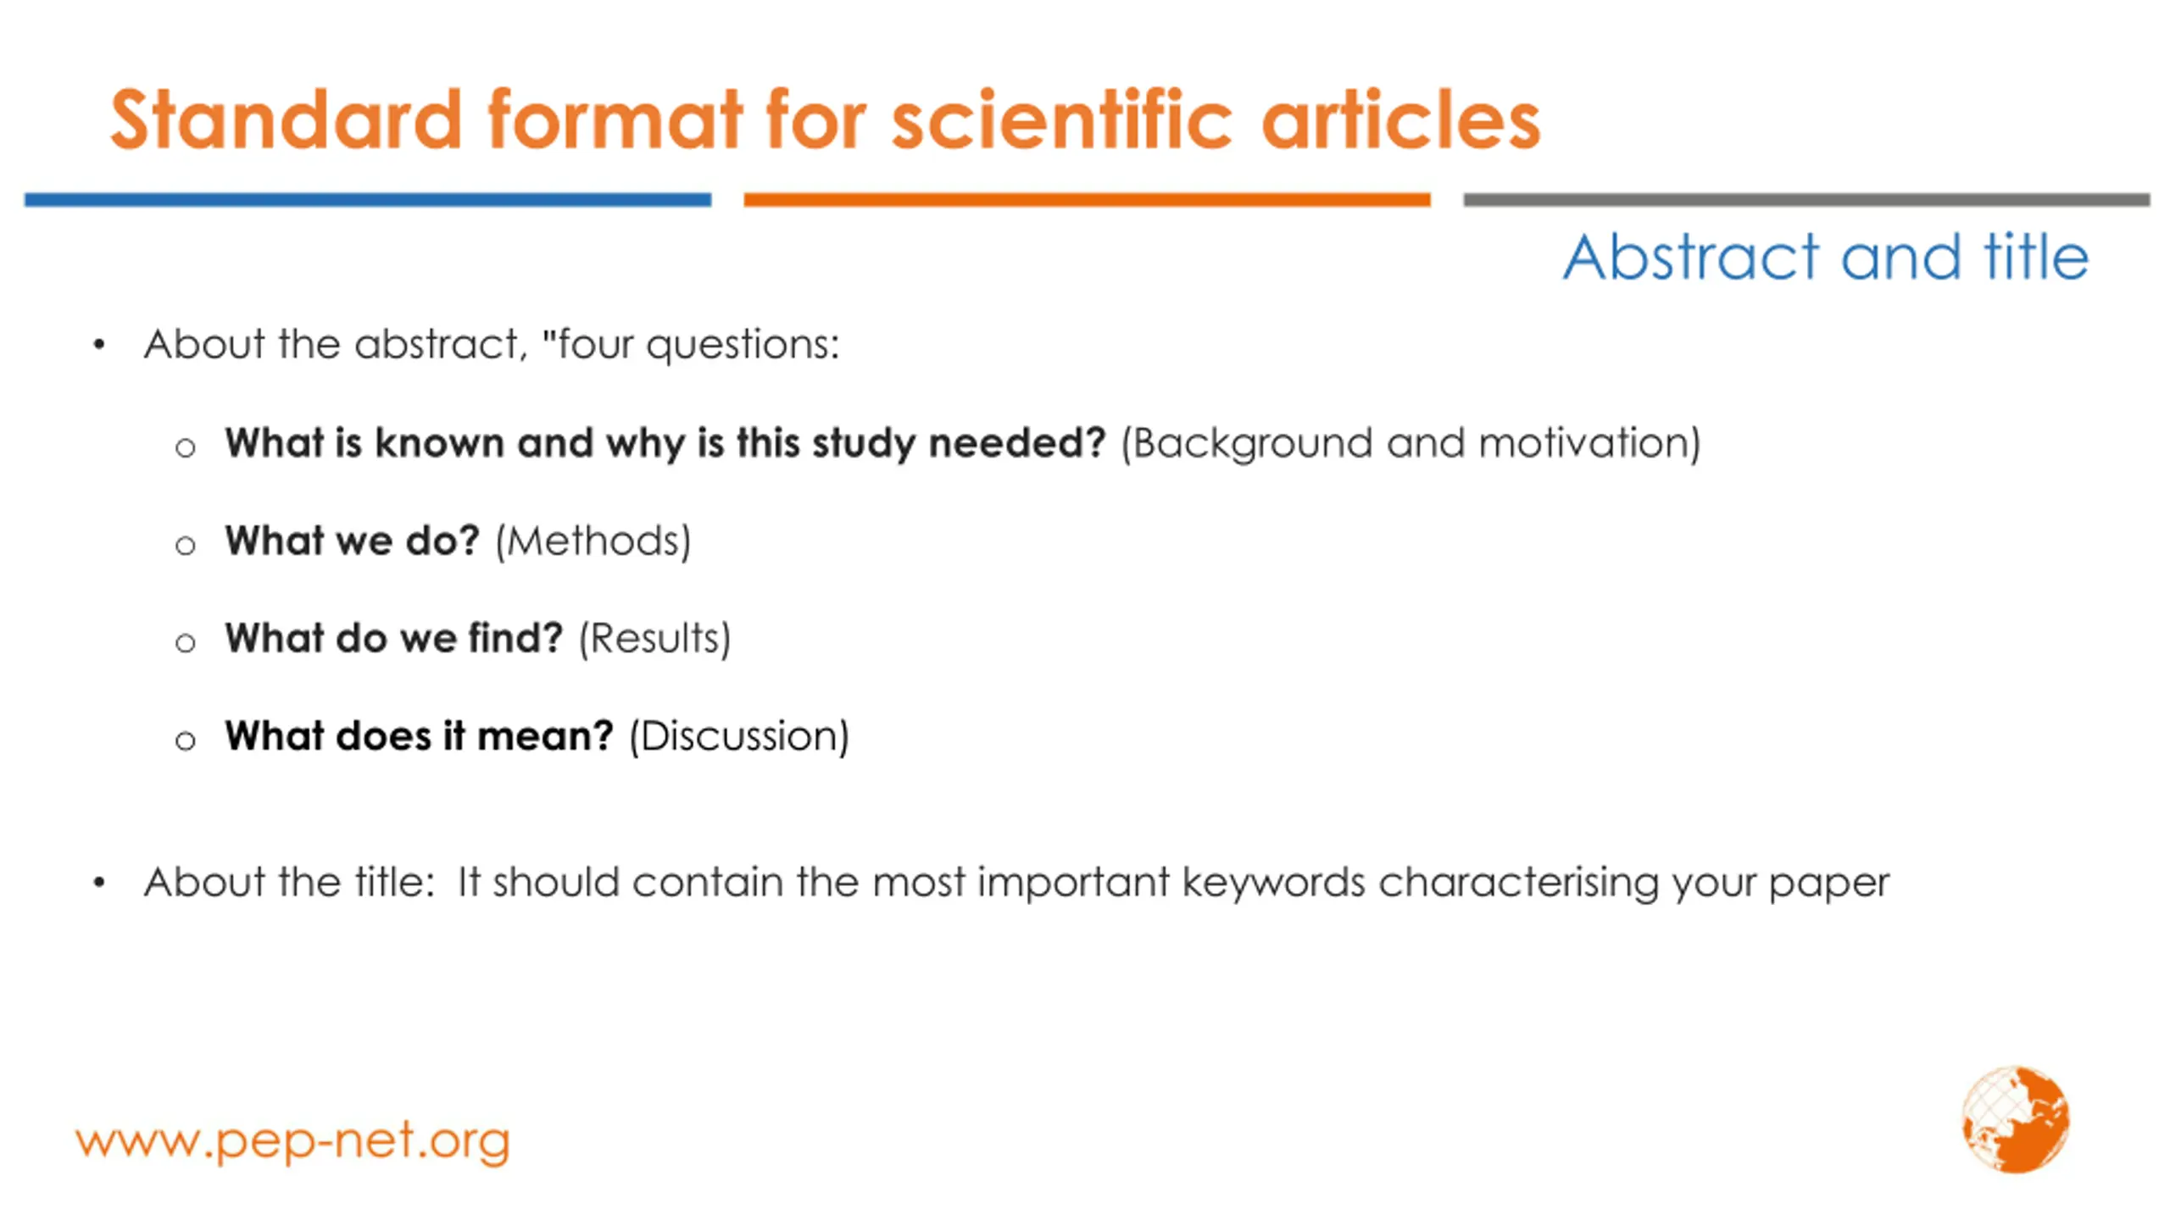Click the line 'About the abstract, "four questions:'
2170x1220 pixels.
[492, 345]
